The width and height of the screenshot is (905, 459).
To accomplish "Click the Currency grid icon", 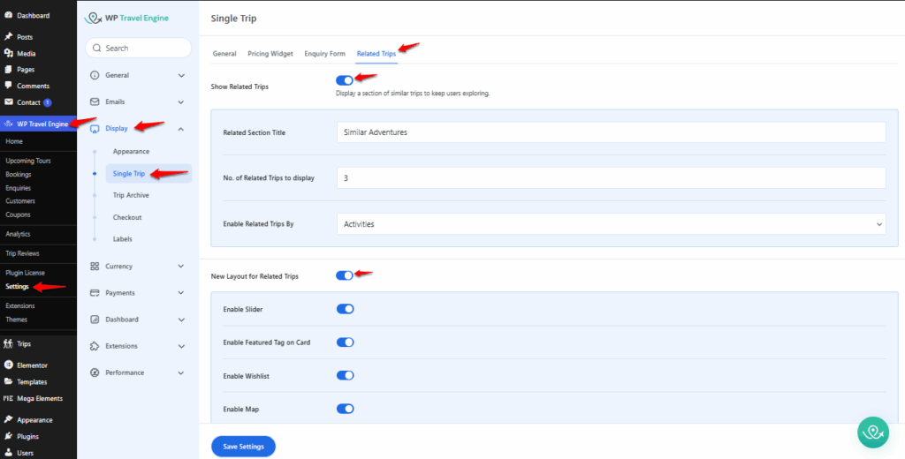I will pyautogui.click(x=95, y=267).
